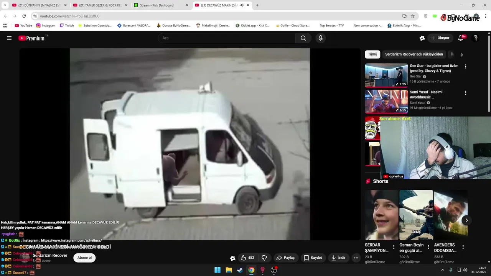Open the account avatar menu

click(x=475, y=38)
